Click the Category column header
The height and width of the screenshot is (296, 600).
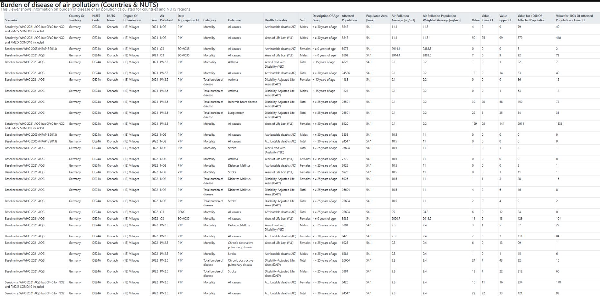click(210, 20)
